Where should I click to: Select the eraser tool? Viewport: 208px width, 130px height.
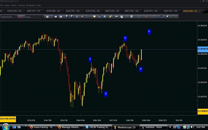pos(168,17)
